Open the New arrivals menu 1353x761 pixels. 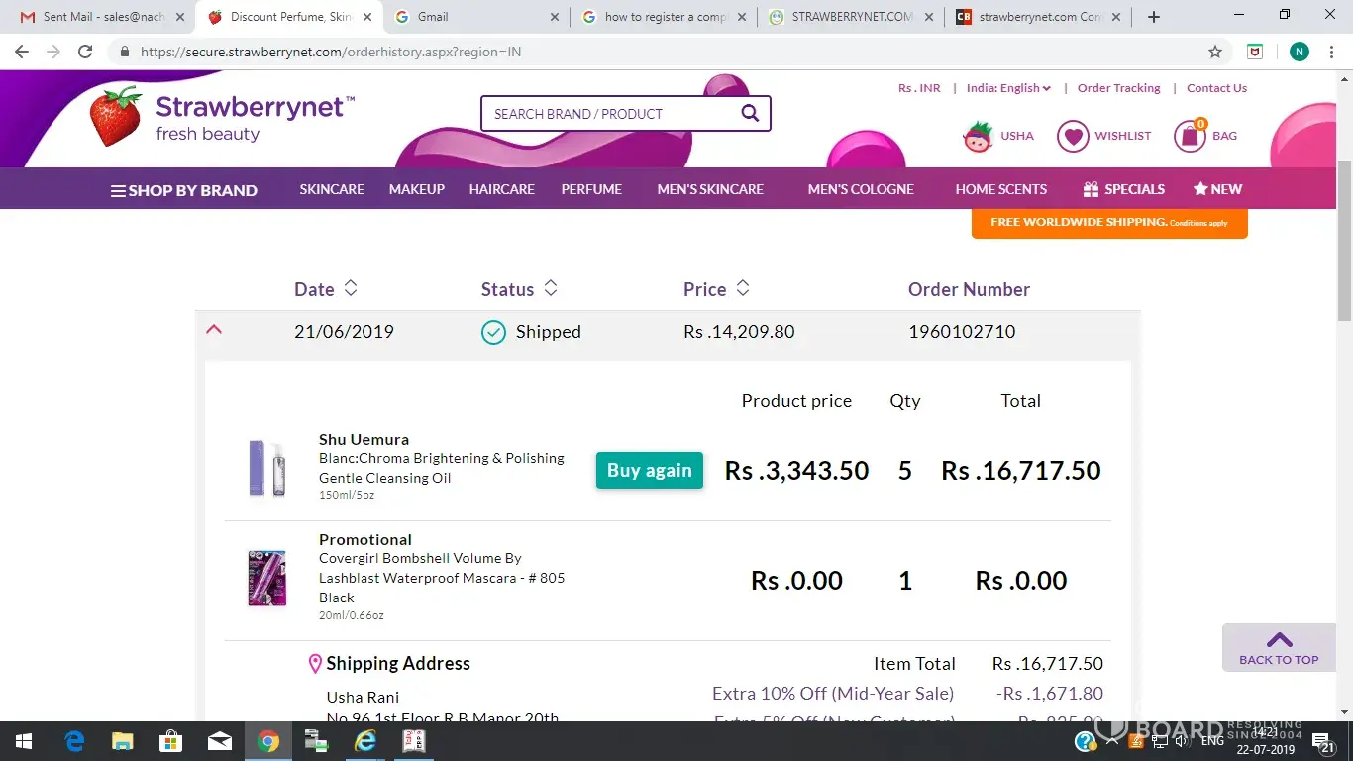1217,189
